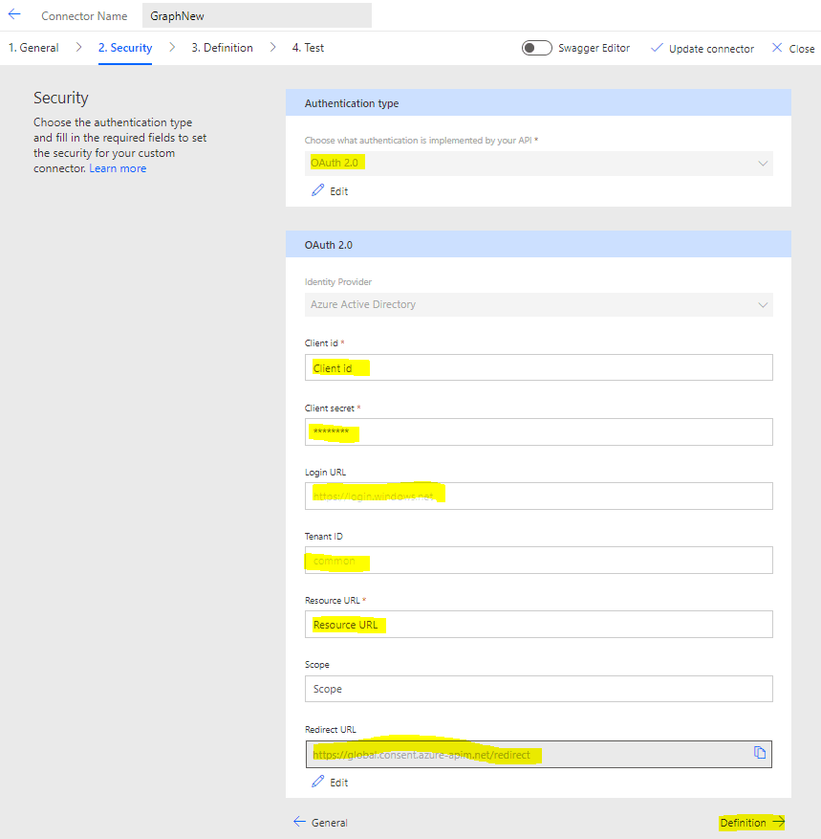Image resolution: width=821 pixels, height=839 pixels.
Task: Click the back arrow beside Connector Name
Action: coord(14,15)
